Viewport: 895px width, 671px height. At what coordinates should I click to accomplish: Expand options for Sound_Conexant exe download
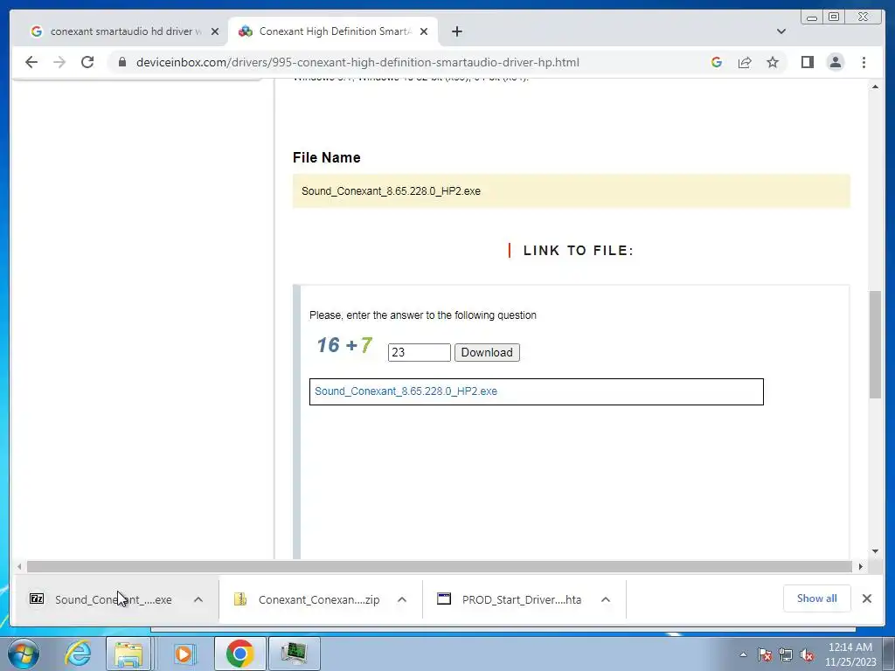click(x=198, y=599)
